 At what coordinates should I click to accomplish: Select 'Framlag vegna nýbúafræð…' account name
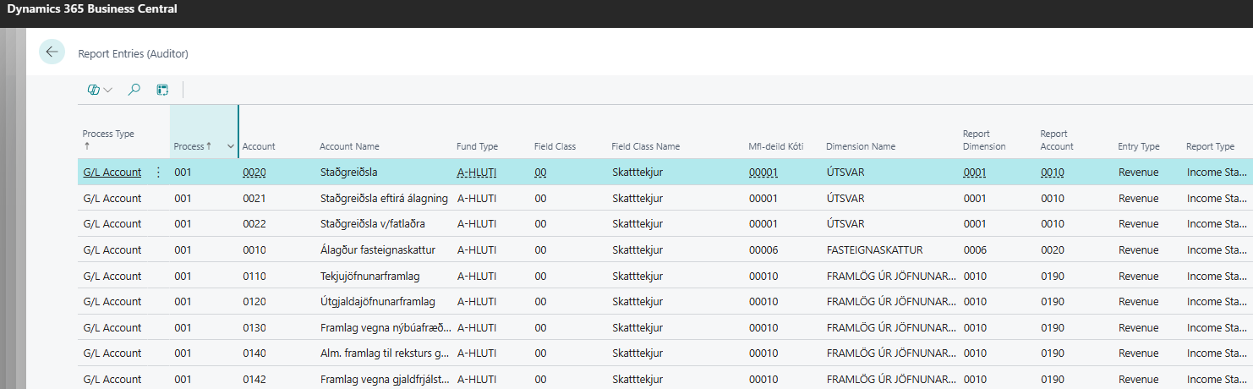pyautogui.click(x=386, y=328)
